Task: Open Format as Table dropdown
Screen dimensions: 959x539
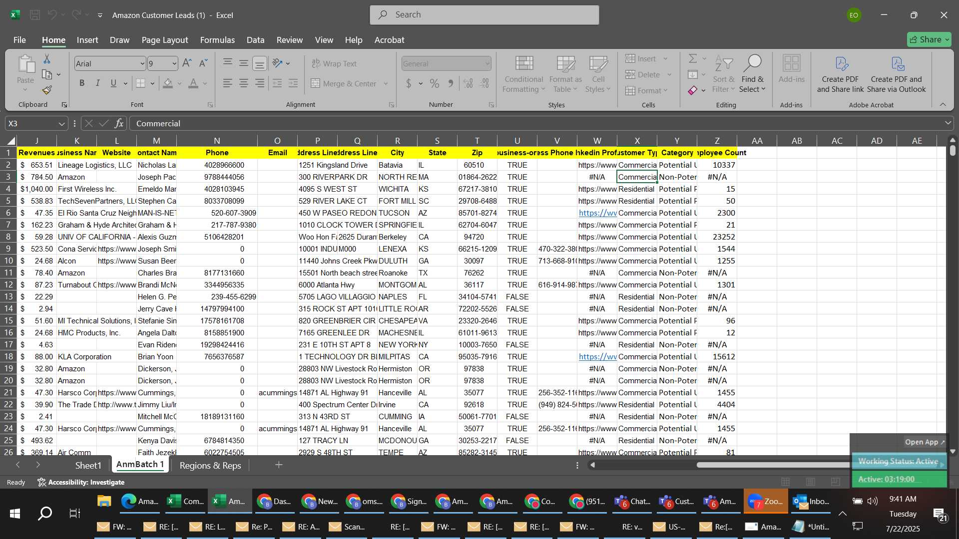Action: [565, 74]
